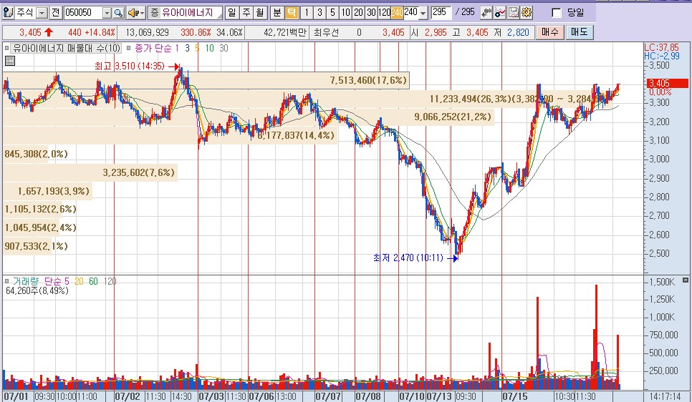Click the chart indicator line icon
The height and width of the screenshot is (402, 692).
click(501, 13)
